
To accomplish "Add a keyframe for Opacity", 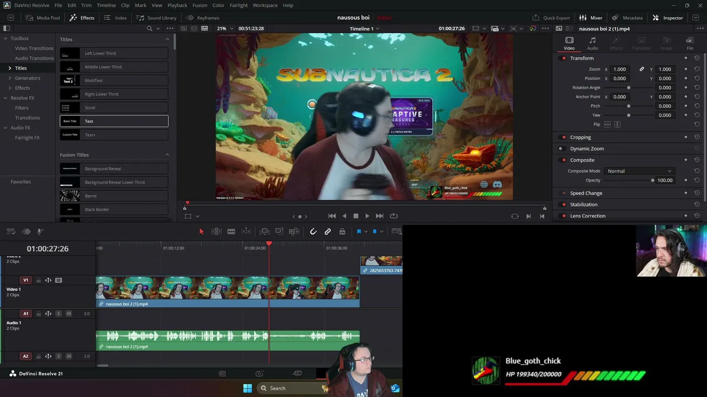I will pos(686,180).
